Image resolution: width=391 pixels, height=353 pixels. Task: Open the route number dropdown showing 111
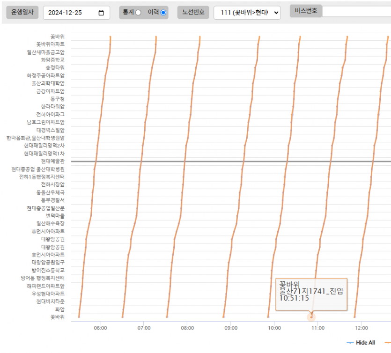pyautogui.click(x=247, y=13)
